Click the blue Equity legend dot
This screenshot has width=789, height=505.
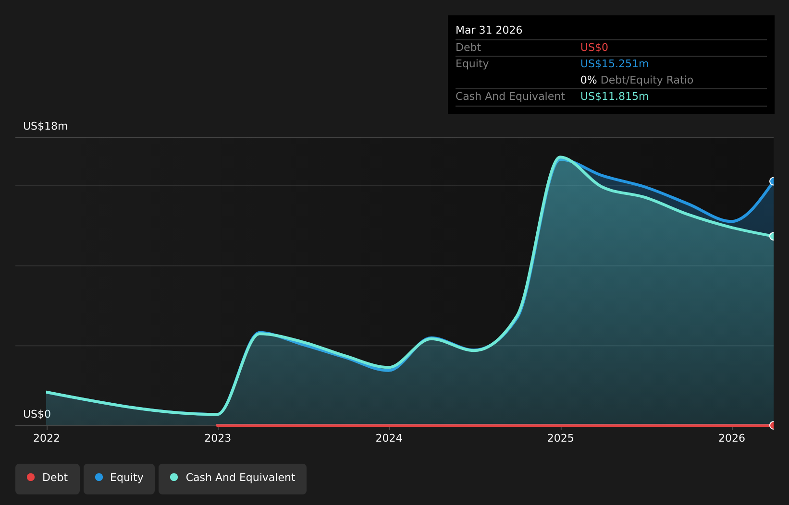tap(99, 477)
